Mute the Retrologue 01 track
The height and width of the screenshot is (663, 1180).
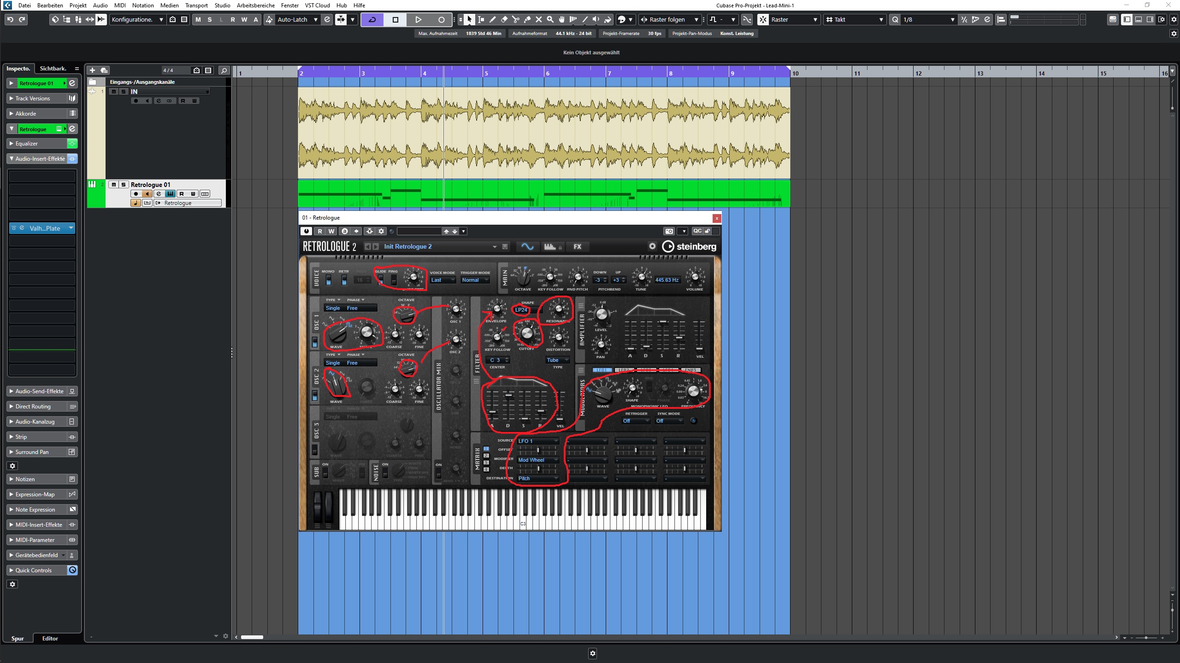113,185
